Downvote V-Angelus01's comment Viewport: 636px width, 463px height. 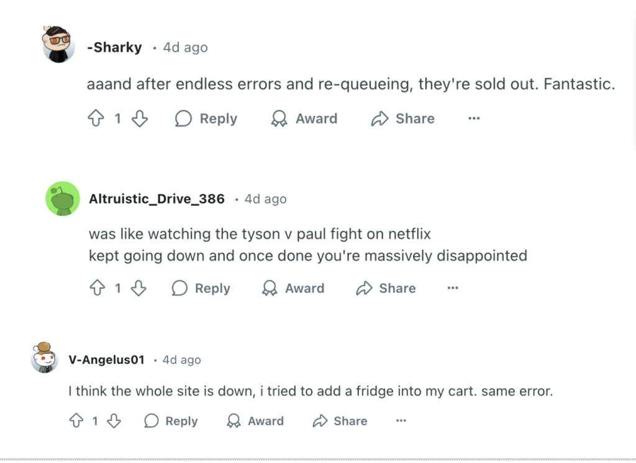[114, 421]
